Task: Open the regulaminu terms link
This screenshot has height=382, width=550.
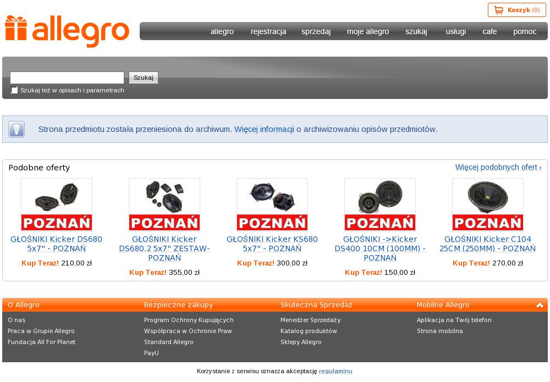Action: pos(335,371)
